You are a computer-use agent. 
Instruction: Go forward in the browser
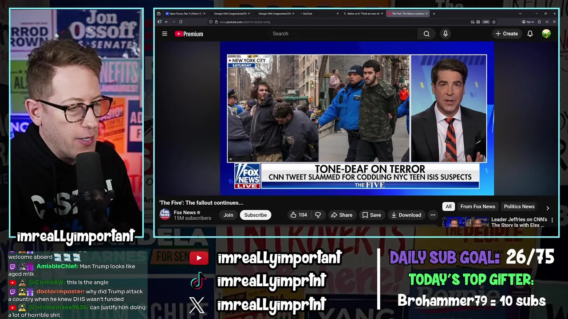(x=173, y=22)
